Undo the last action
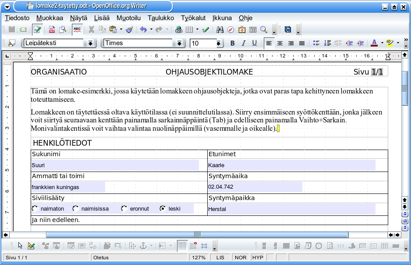The height and width of the screenshot is (265, 411). (x=143, y=30)
